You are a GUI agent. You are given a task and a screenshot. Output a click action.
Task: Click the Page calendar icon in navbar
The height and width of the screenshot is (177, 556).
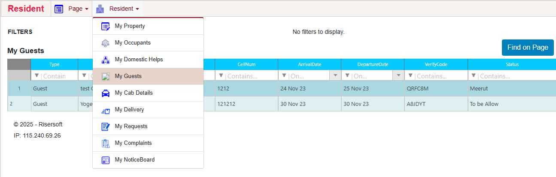tap(59, 9)
